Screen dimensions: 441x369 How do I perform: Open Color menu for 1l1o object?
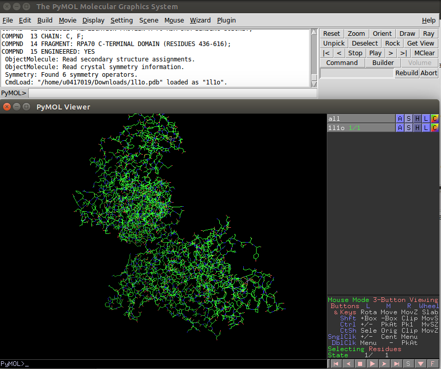[435, 128]
